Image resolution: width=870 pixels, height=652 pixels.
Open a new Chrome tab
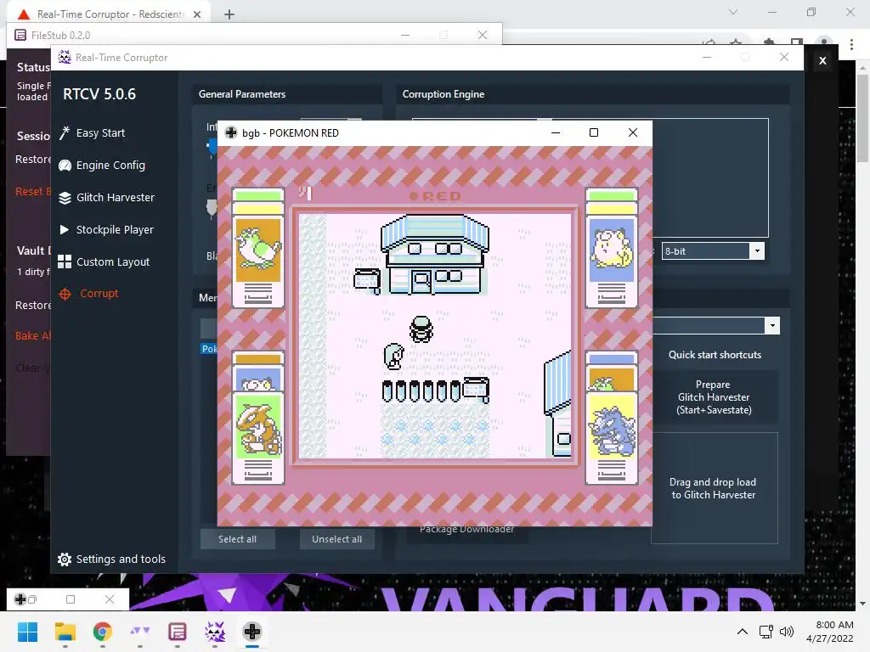pos(229,14)
